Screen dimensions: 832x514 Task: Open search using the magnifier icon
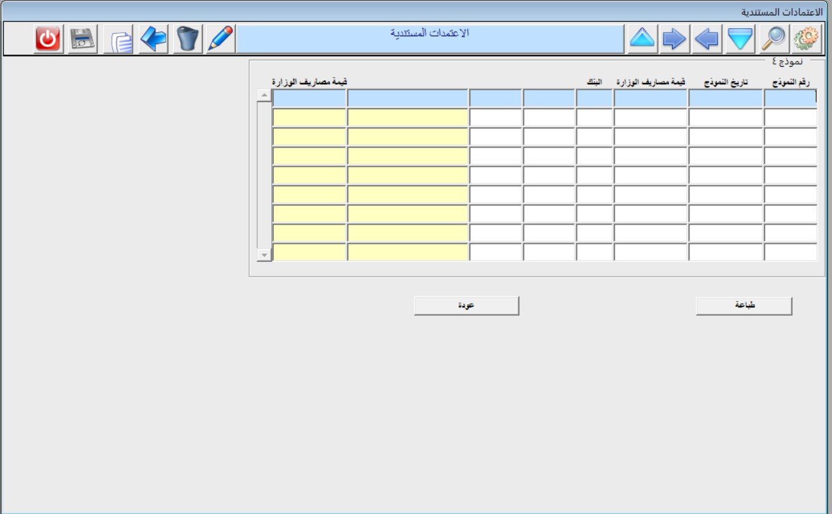coord(774,38)
